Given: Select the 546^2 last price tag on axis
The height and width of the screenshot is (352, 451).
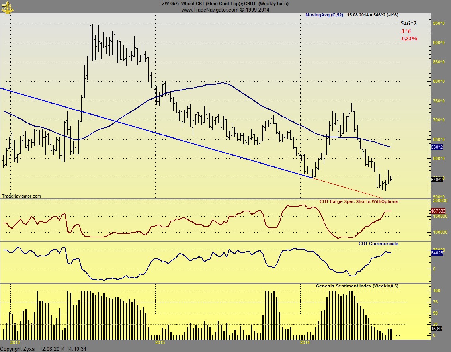Looking at the screenshot, I should 437,180.
